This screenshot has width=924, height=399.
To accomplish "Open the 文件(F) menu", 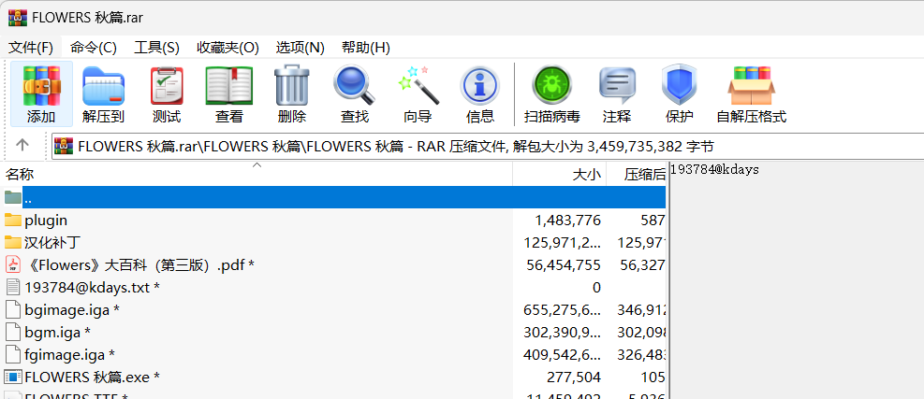I will pyautogui.click(x=31, y=48).
